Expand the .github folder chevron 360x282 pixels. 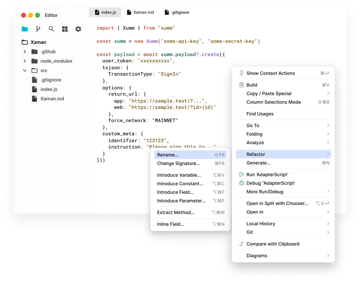(x=25, y=52)
